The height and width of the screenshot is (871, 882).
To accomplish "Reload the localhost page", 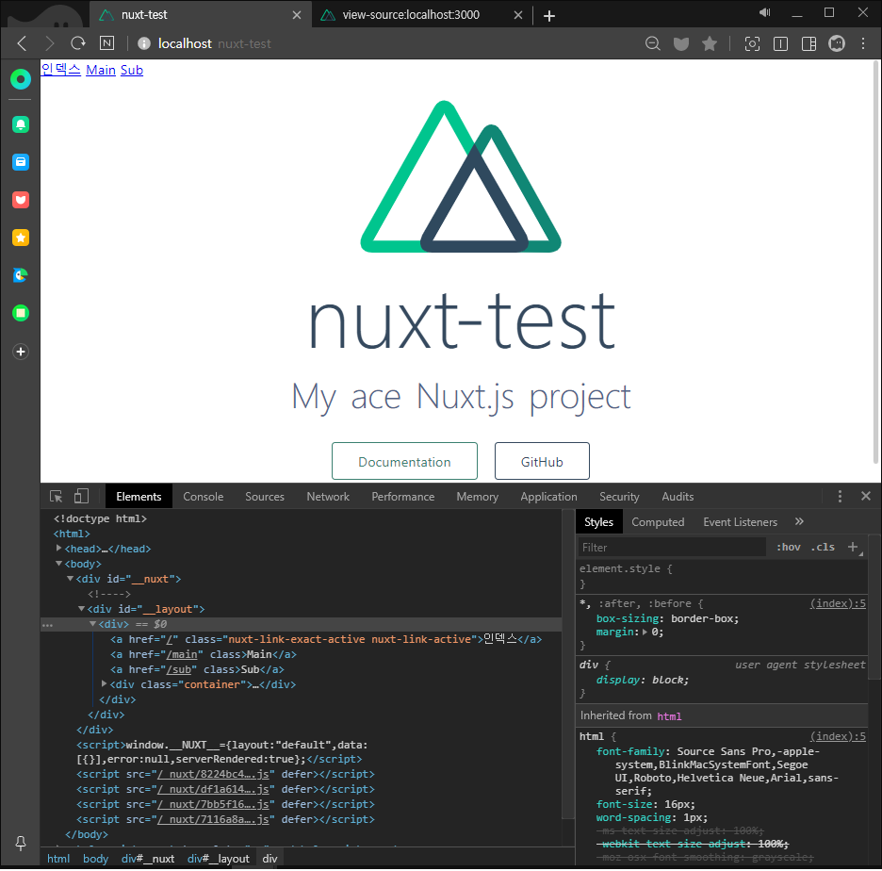I will [78, 43].
